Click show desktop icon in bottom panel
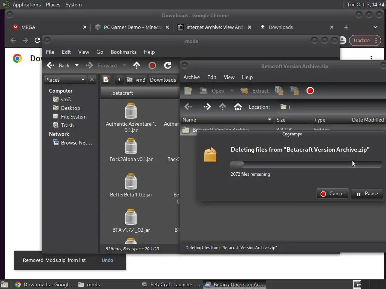 [x=5, y=284]
